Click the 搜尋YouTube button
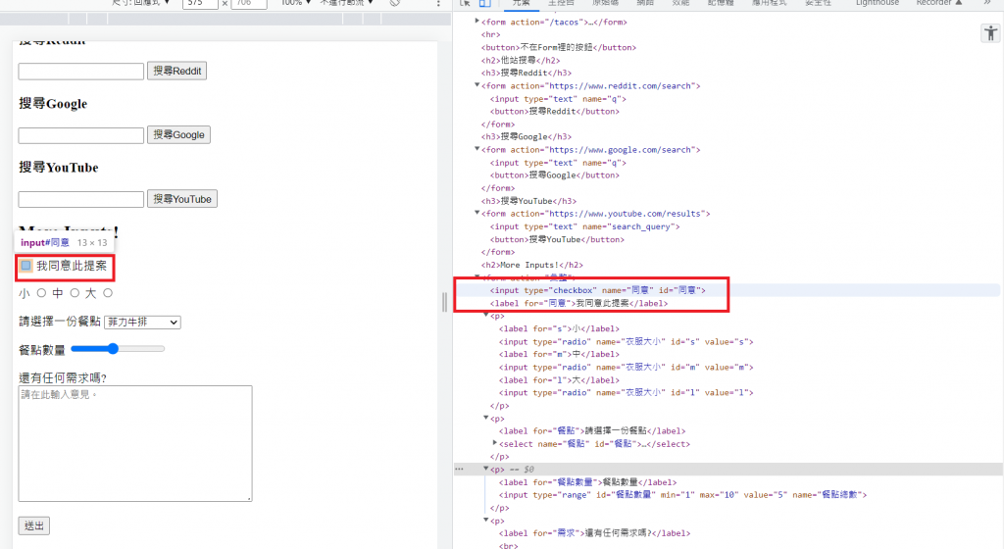1004x549 pixels. [x=182, y=199]
